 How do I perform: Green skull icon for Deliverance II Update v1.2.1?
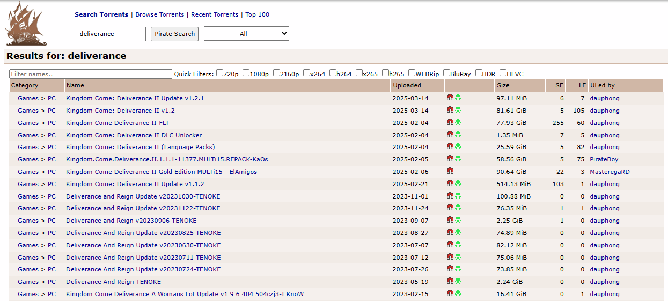pyautogui.click(x=458, y=98)
